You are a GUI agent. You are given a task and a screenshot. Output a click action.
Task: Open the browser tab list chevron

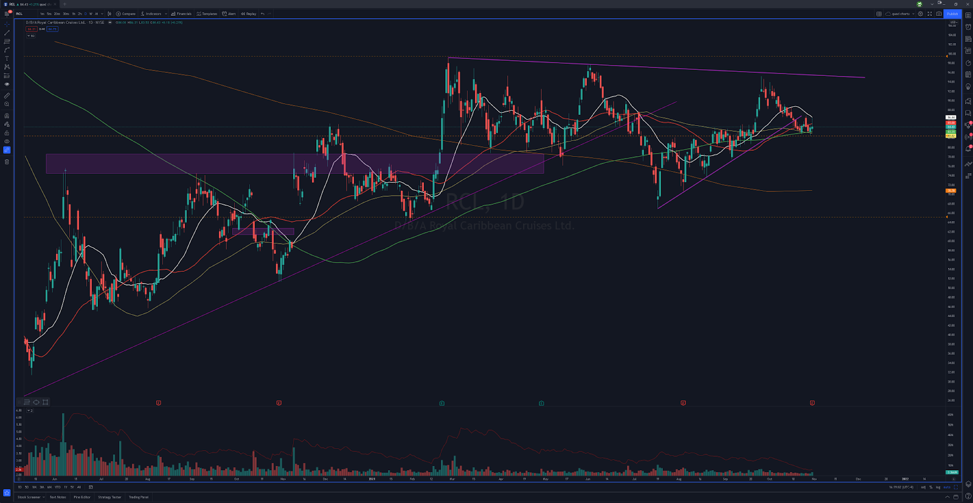(932, 4)
